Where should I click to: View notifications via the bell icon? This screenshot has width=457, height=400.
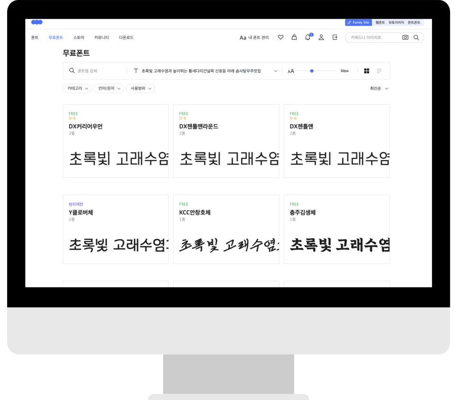(308, 37)
